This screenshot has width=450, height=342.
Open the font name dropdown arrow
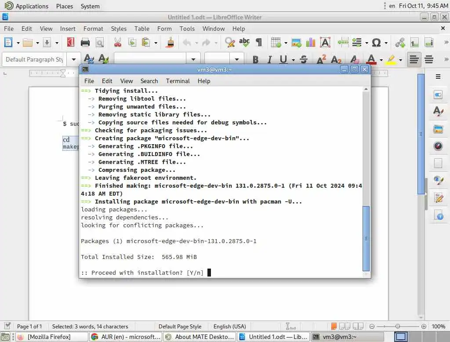tap(193, 59)
